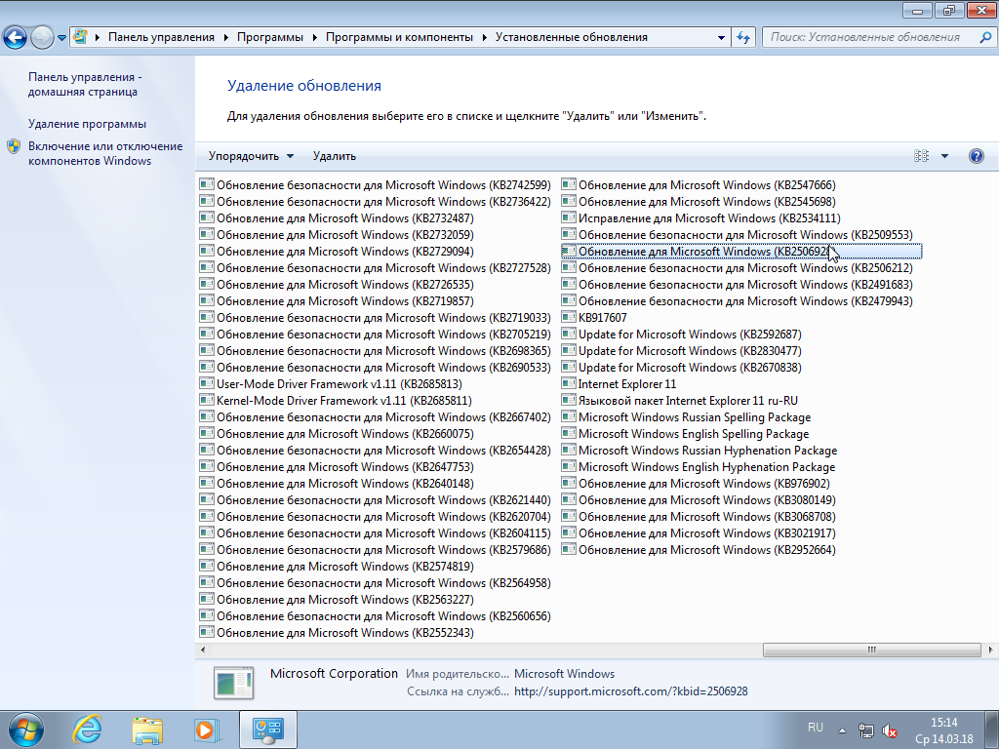Open the Help question mark icon
The height and width of the screenshot is (749, 999).
(976, 156)
